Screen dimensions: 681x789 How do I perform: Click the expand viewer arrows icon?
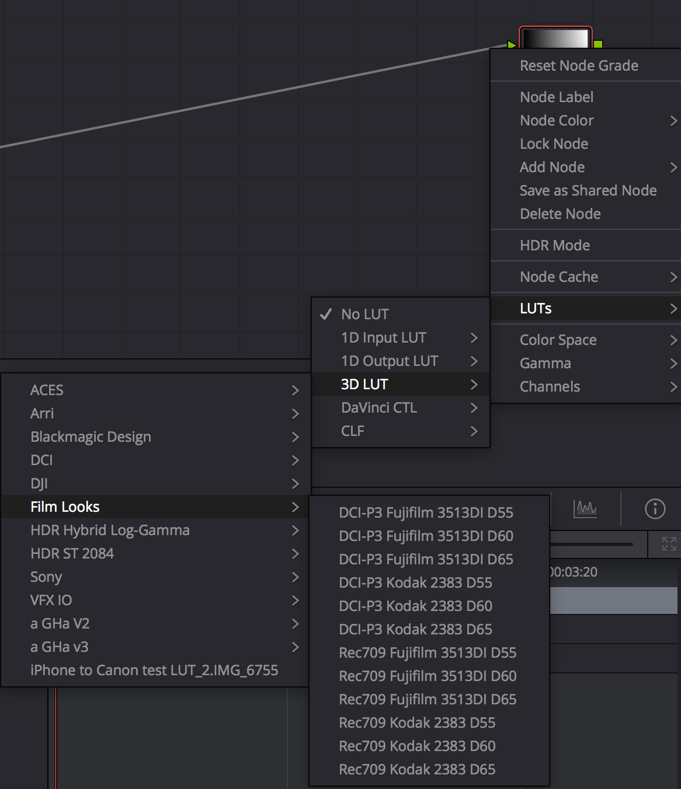click(669, 544)
